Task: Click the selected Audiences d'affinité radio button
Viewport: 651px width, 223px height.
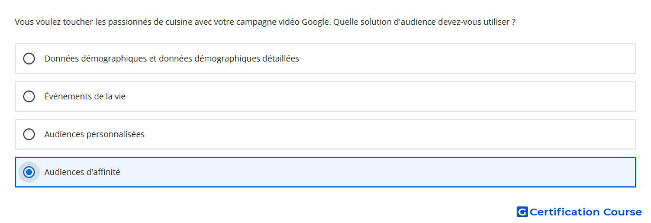Action: tap(29, 172)
